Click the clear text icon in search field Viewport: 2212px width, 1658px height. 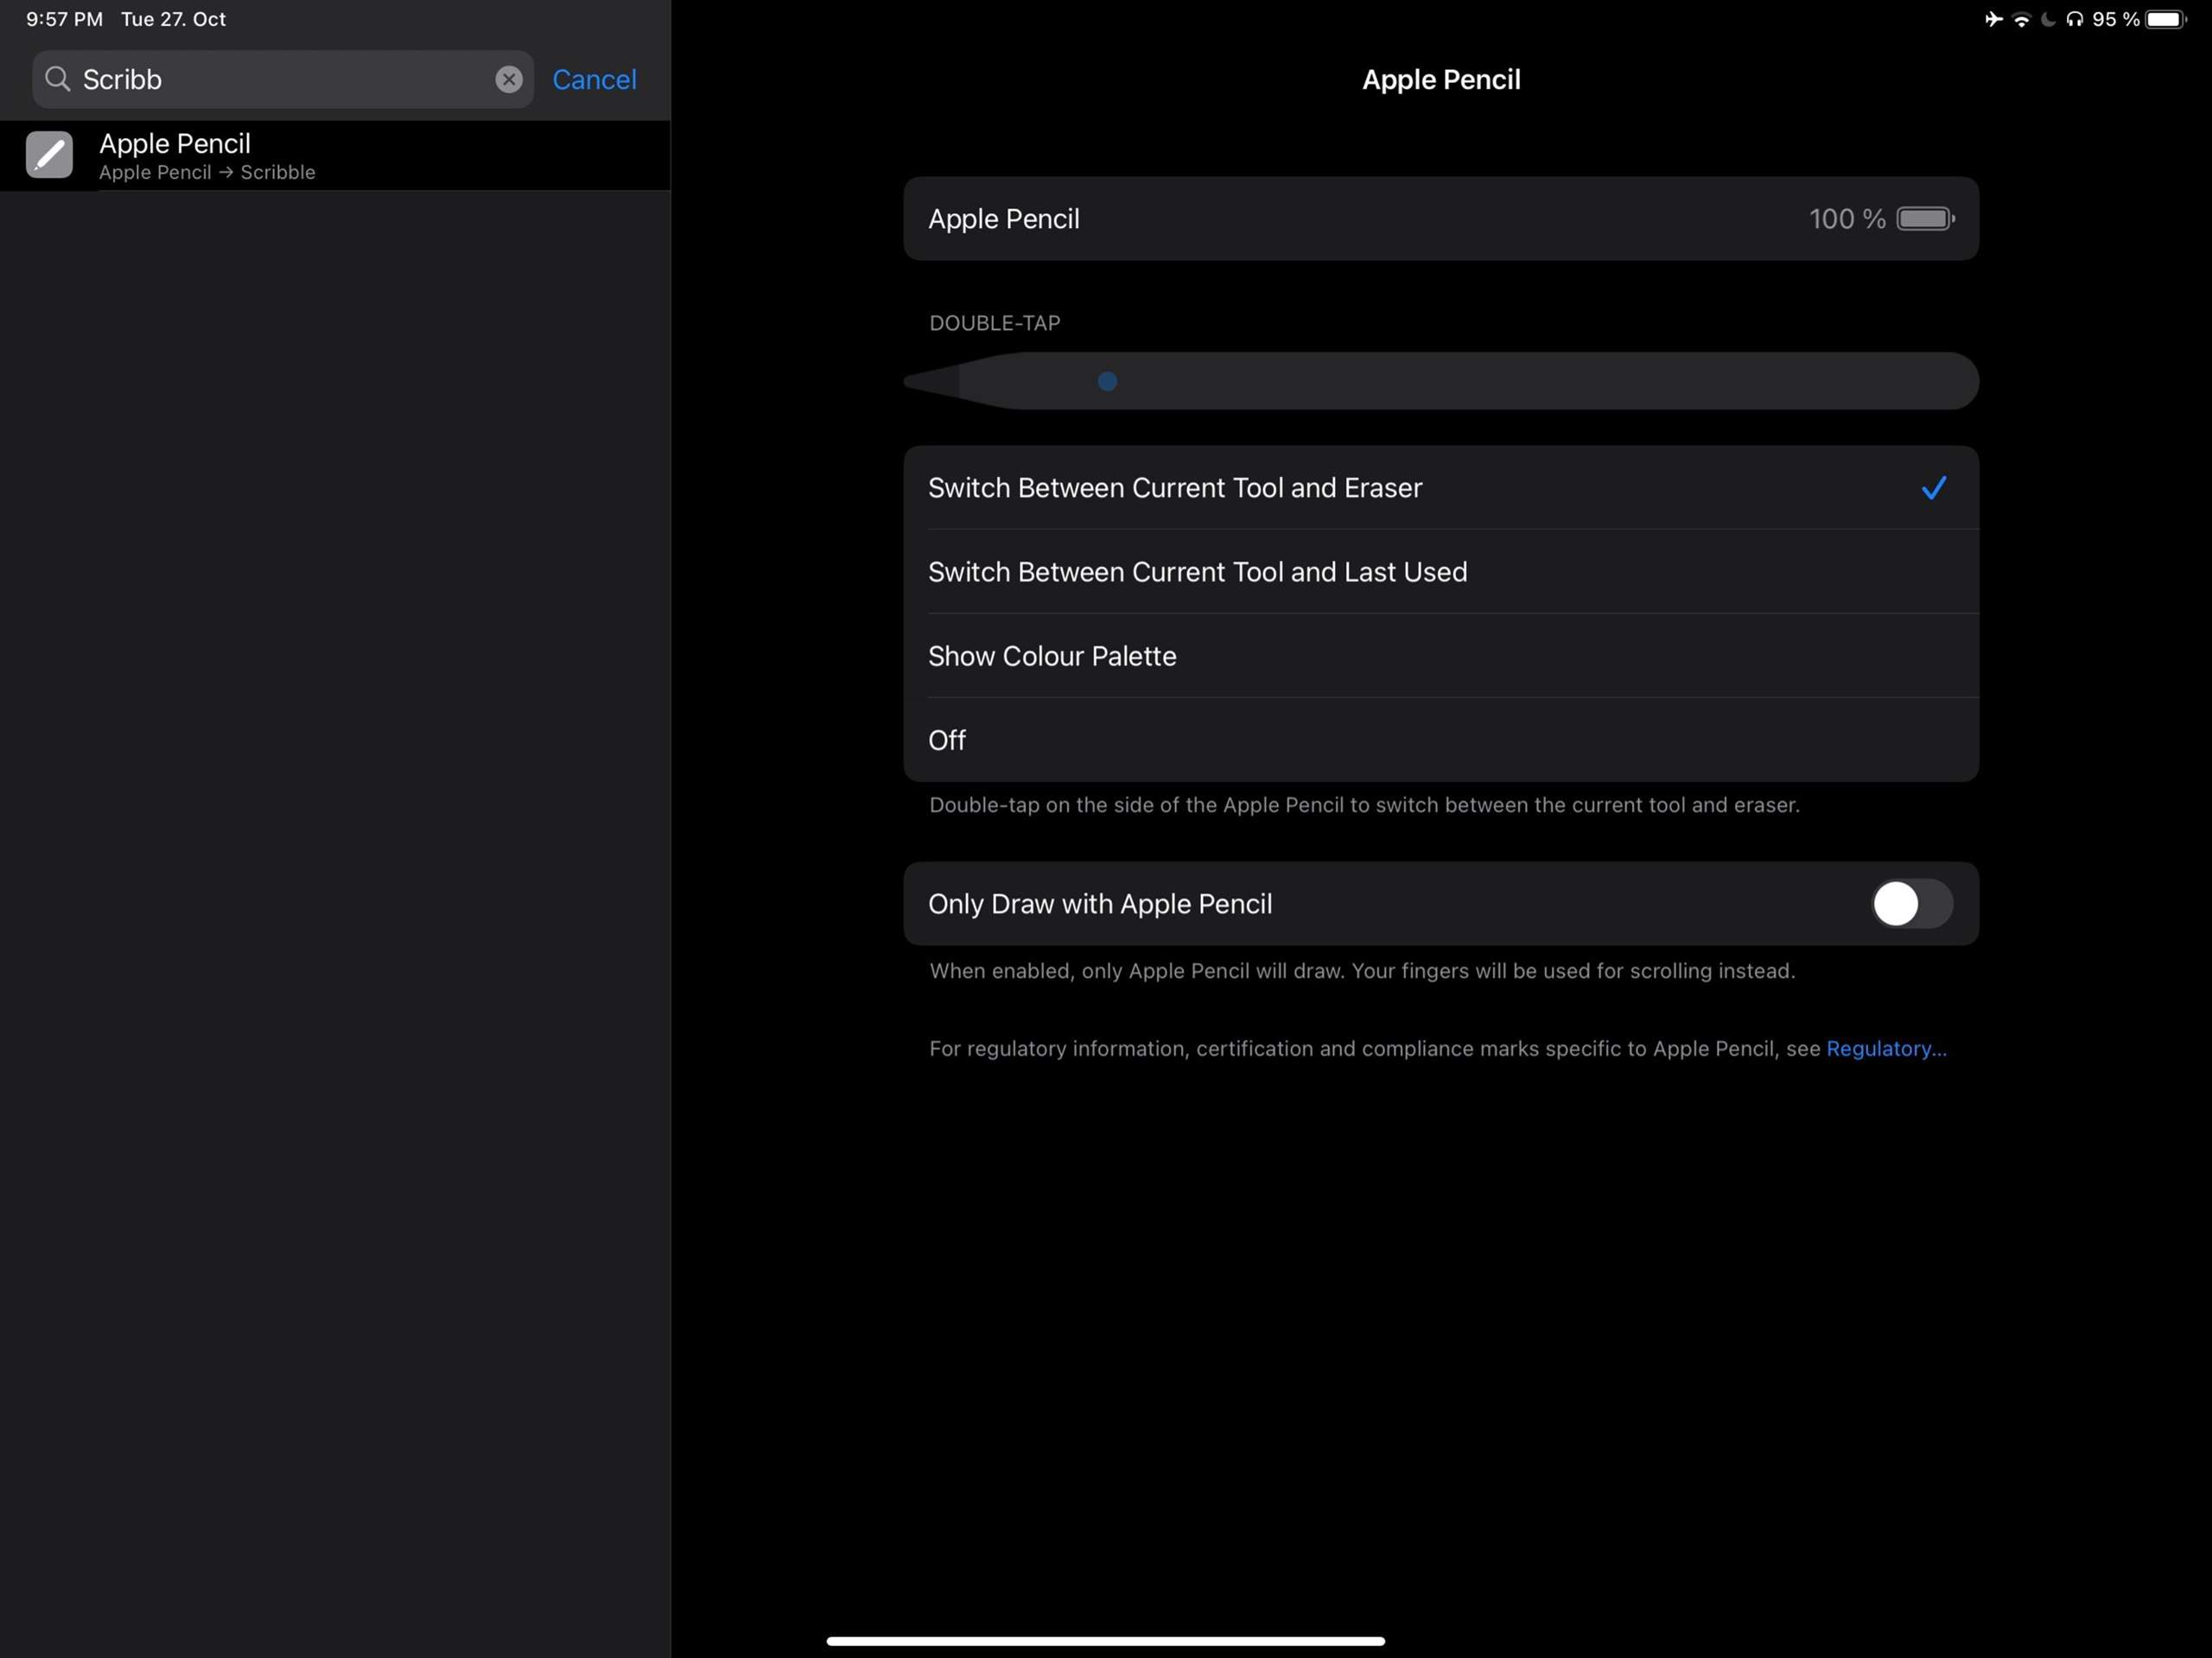pos(509,77)
